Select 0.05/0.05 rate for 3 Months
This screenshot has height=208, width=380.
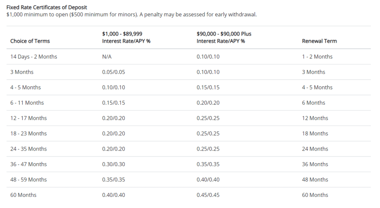click(114, 72)
